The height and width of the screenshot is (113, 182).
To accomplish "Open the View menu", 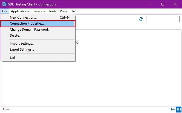I will pyautogui.click(x=63, y=11).
